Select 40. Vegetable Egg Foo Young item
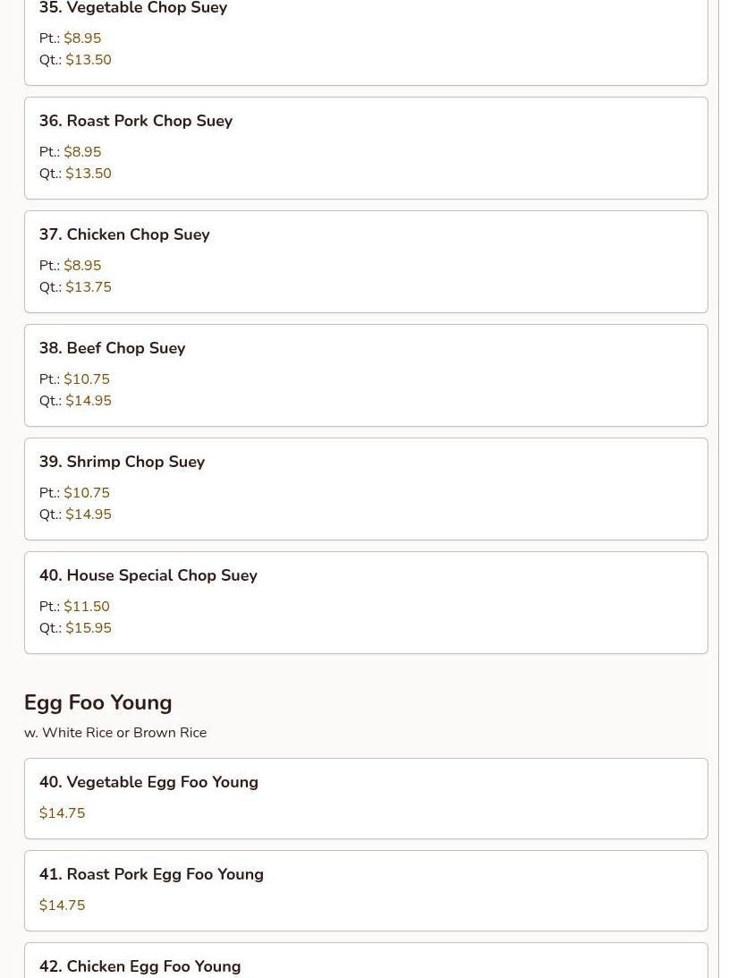The image size is (737, 978). 366,798
